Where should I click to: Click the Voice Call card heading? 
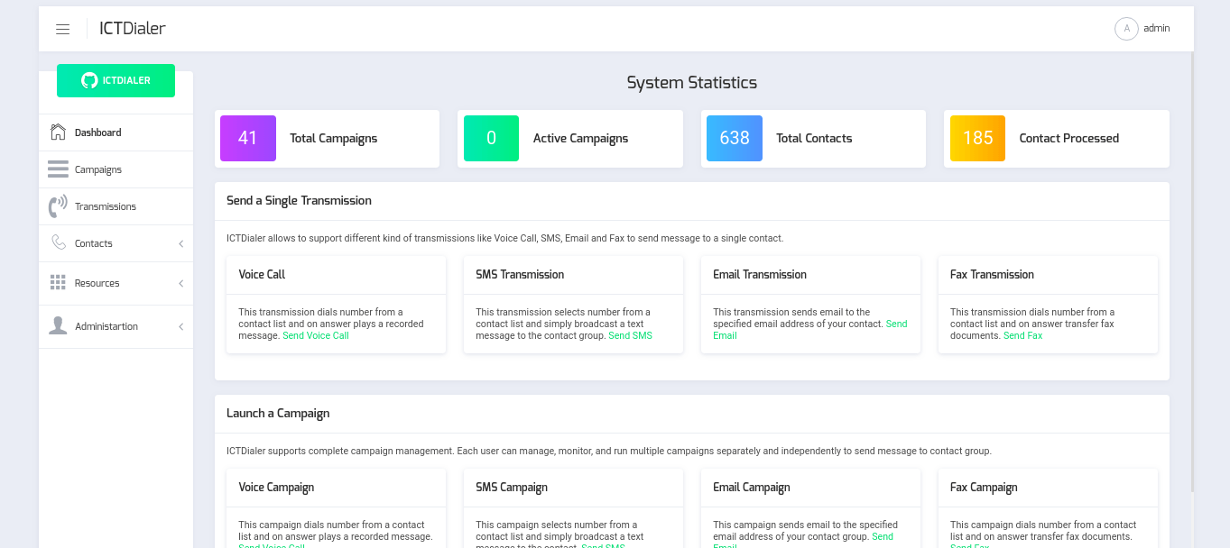pos(262,274)
